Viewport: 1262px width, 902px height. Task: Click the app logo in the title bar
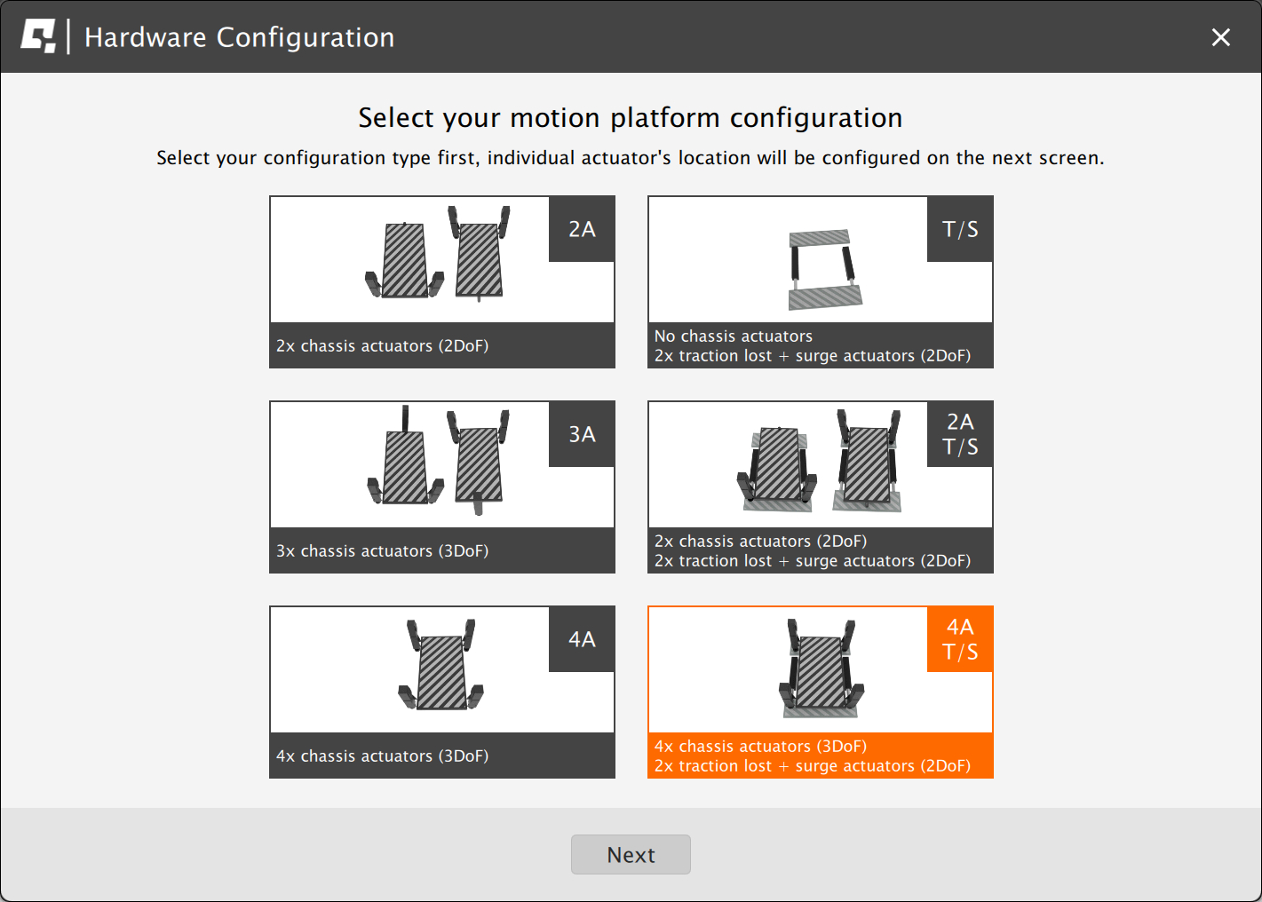(38, 37)
